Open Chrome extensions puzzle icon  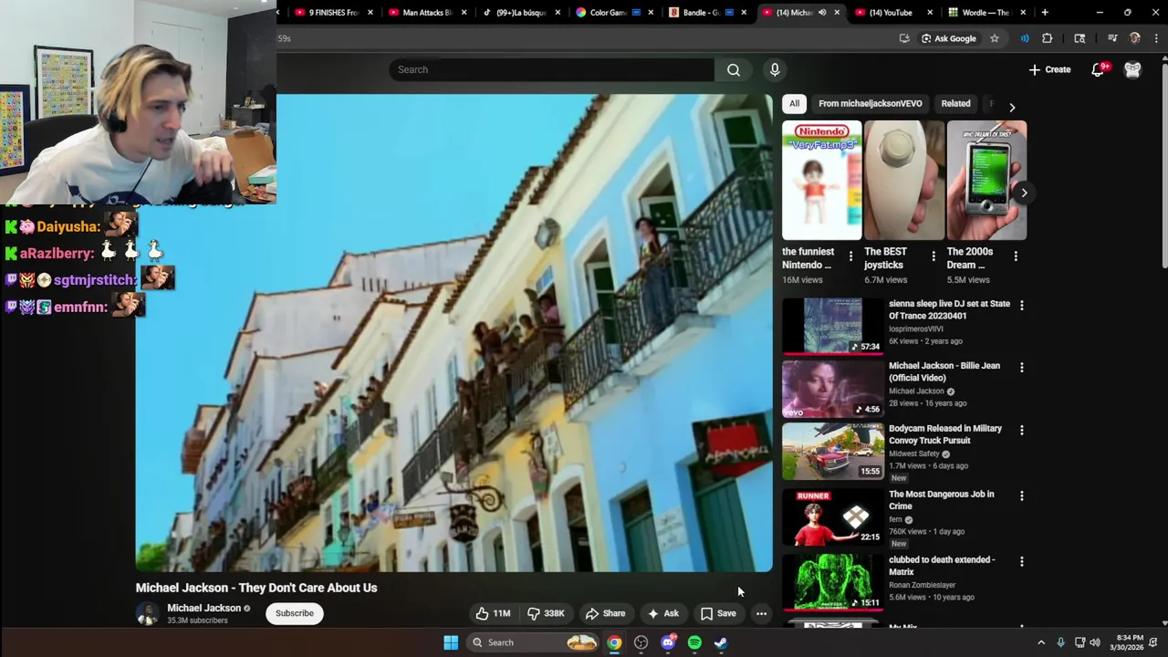coord(1048,38)
